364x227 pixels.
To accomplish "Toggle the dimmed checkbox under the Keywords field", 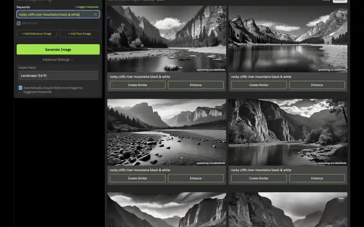I will 19,23.
